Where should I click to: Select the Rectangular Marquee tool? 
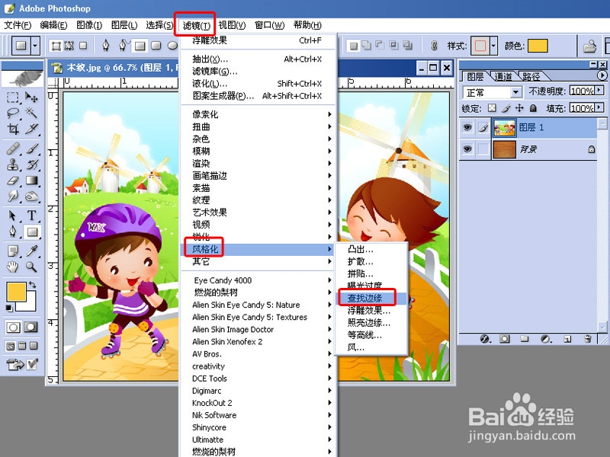pos(13,97)
